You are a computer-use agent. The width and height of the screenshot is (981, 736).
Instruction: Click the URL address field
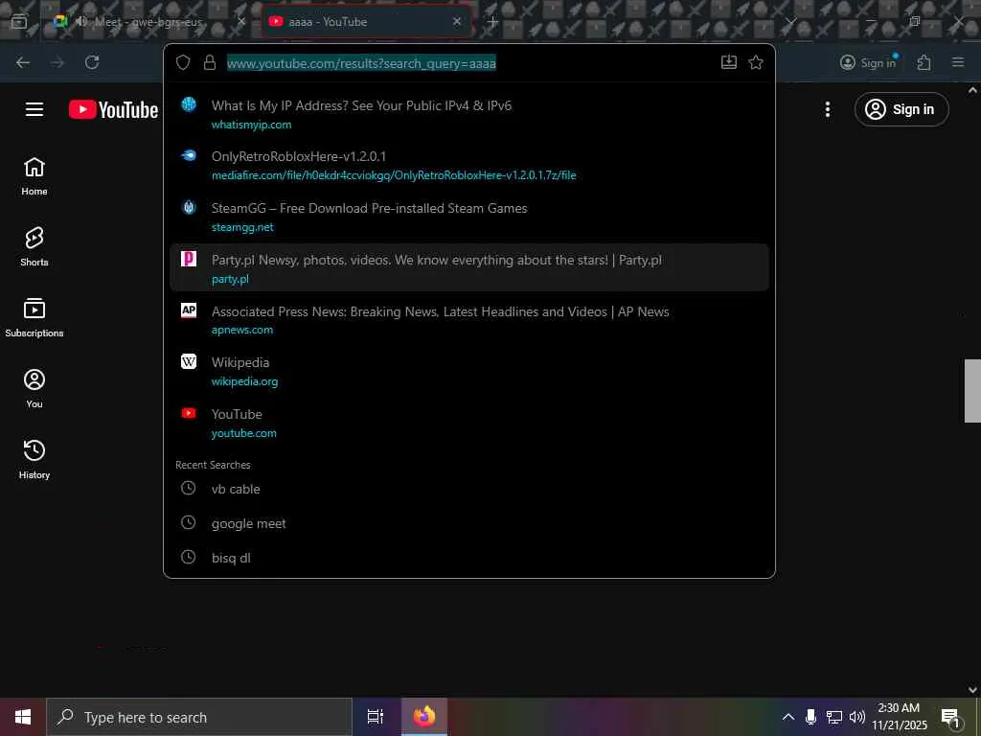click(x=470, y=62)
